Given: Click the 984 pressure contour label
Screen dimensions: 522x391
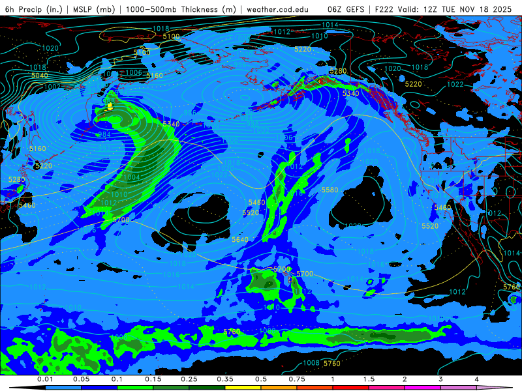Looking at the screenshot, I should 104,134.
